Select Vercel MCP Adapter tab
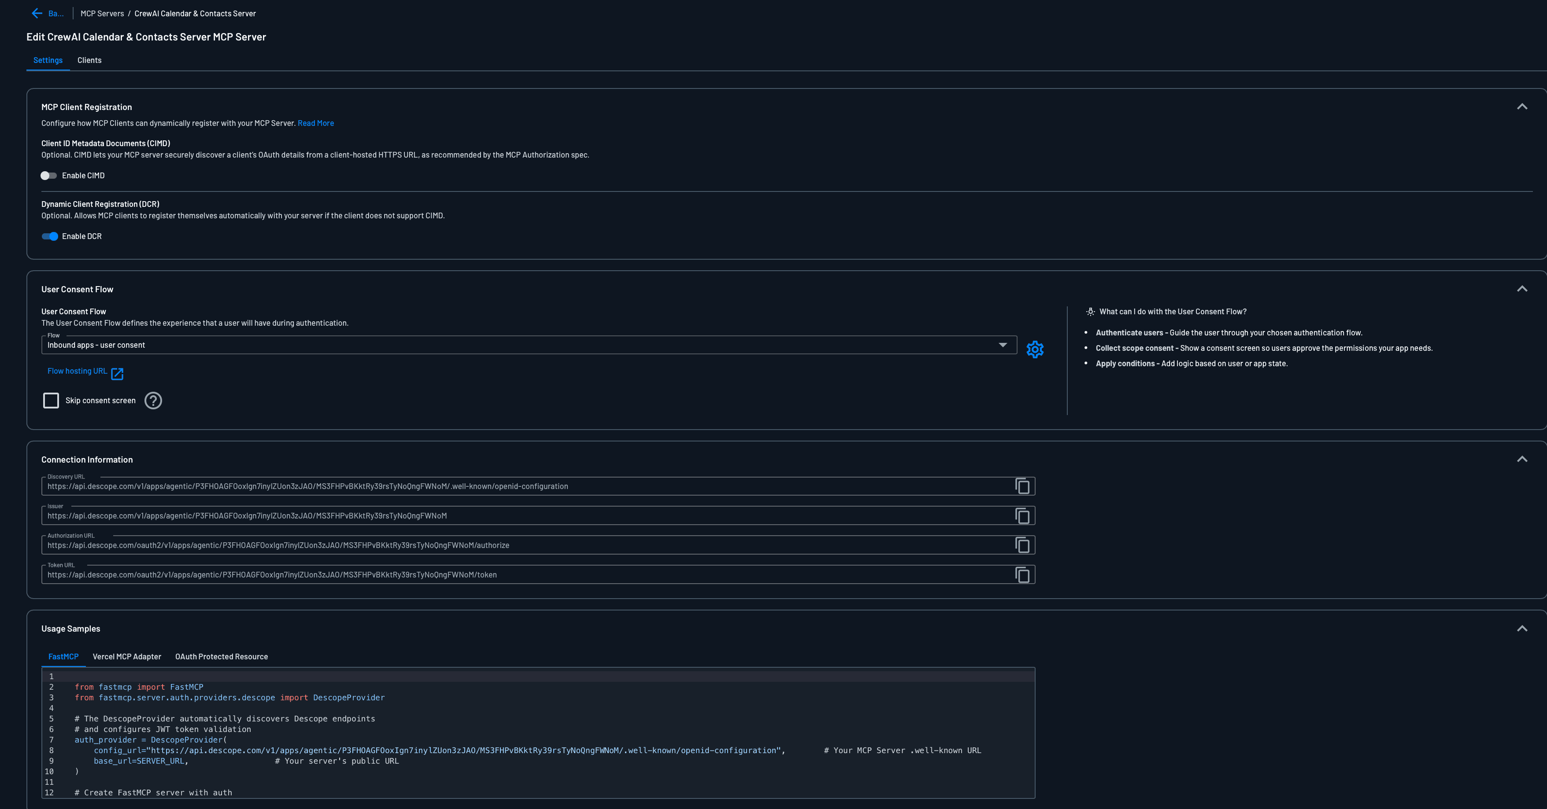 [127, 657]
